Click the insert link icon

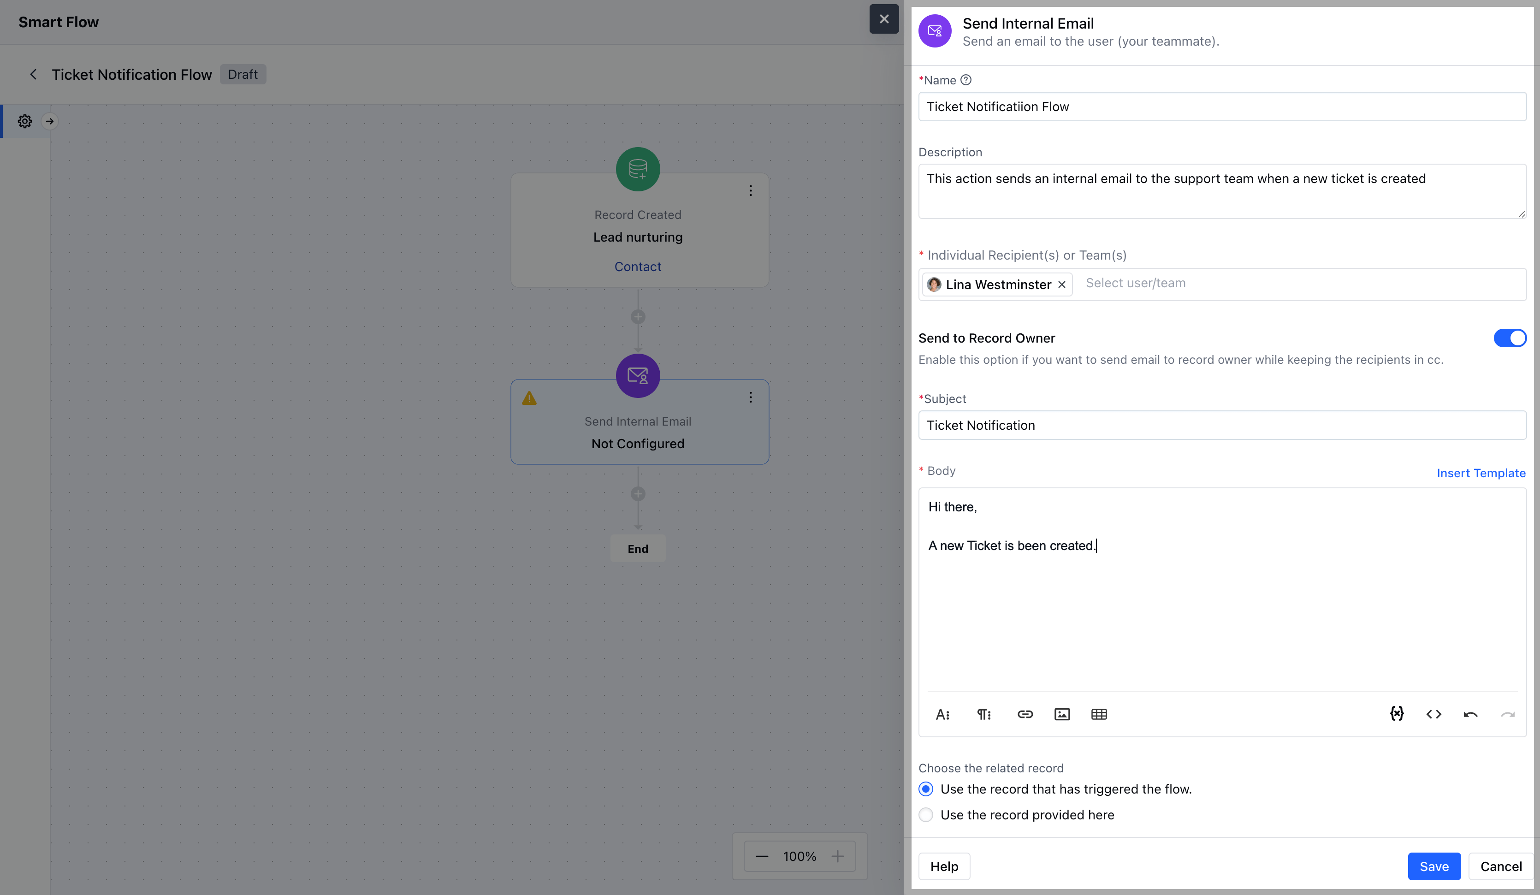1025,714
